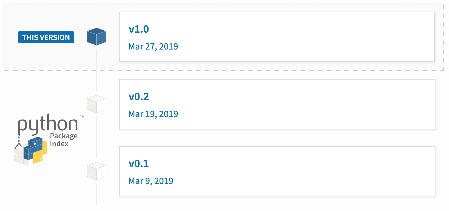
Task: Click the blue and yellow PyPI boxes graphic
Action: click(x=31, y=151)
